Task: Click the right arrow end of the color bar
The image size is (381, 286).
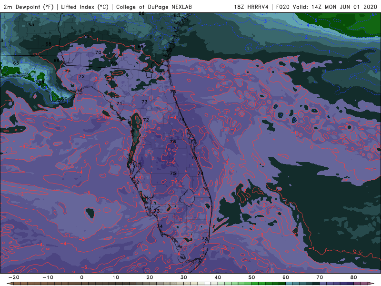Action: coord(371,284)
